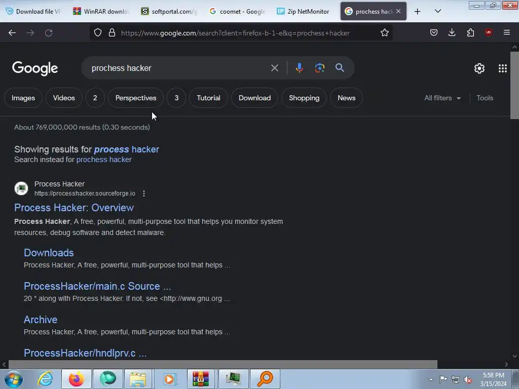519x389 pixels.
Task: Filter results by Videos
Action: tap(64, 98)
